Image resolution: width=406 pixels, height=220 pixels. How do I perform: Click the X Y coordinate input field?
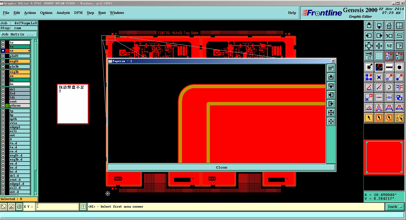57,207
